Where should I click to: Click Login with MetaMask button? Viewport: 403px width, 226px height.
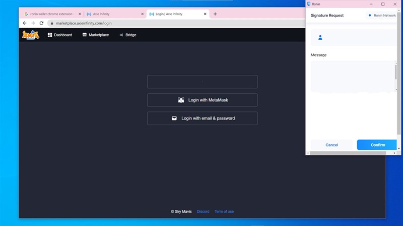coord(203,100)
